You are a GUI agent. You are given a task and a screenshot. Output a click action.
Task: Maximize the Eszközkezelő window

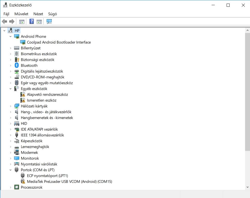[228, 5]
